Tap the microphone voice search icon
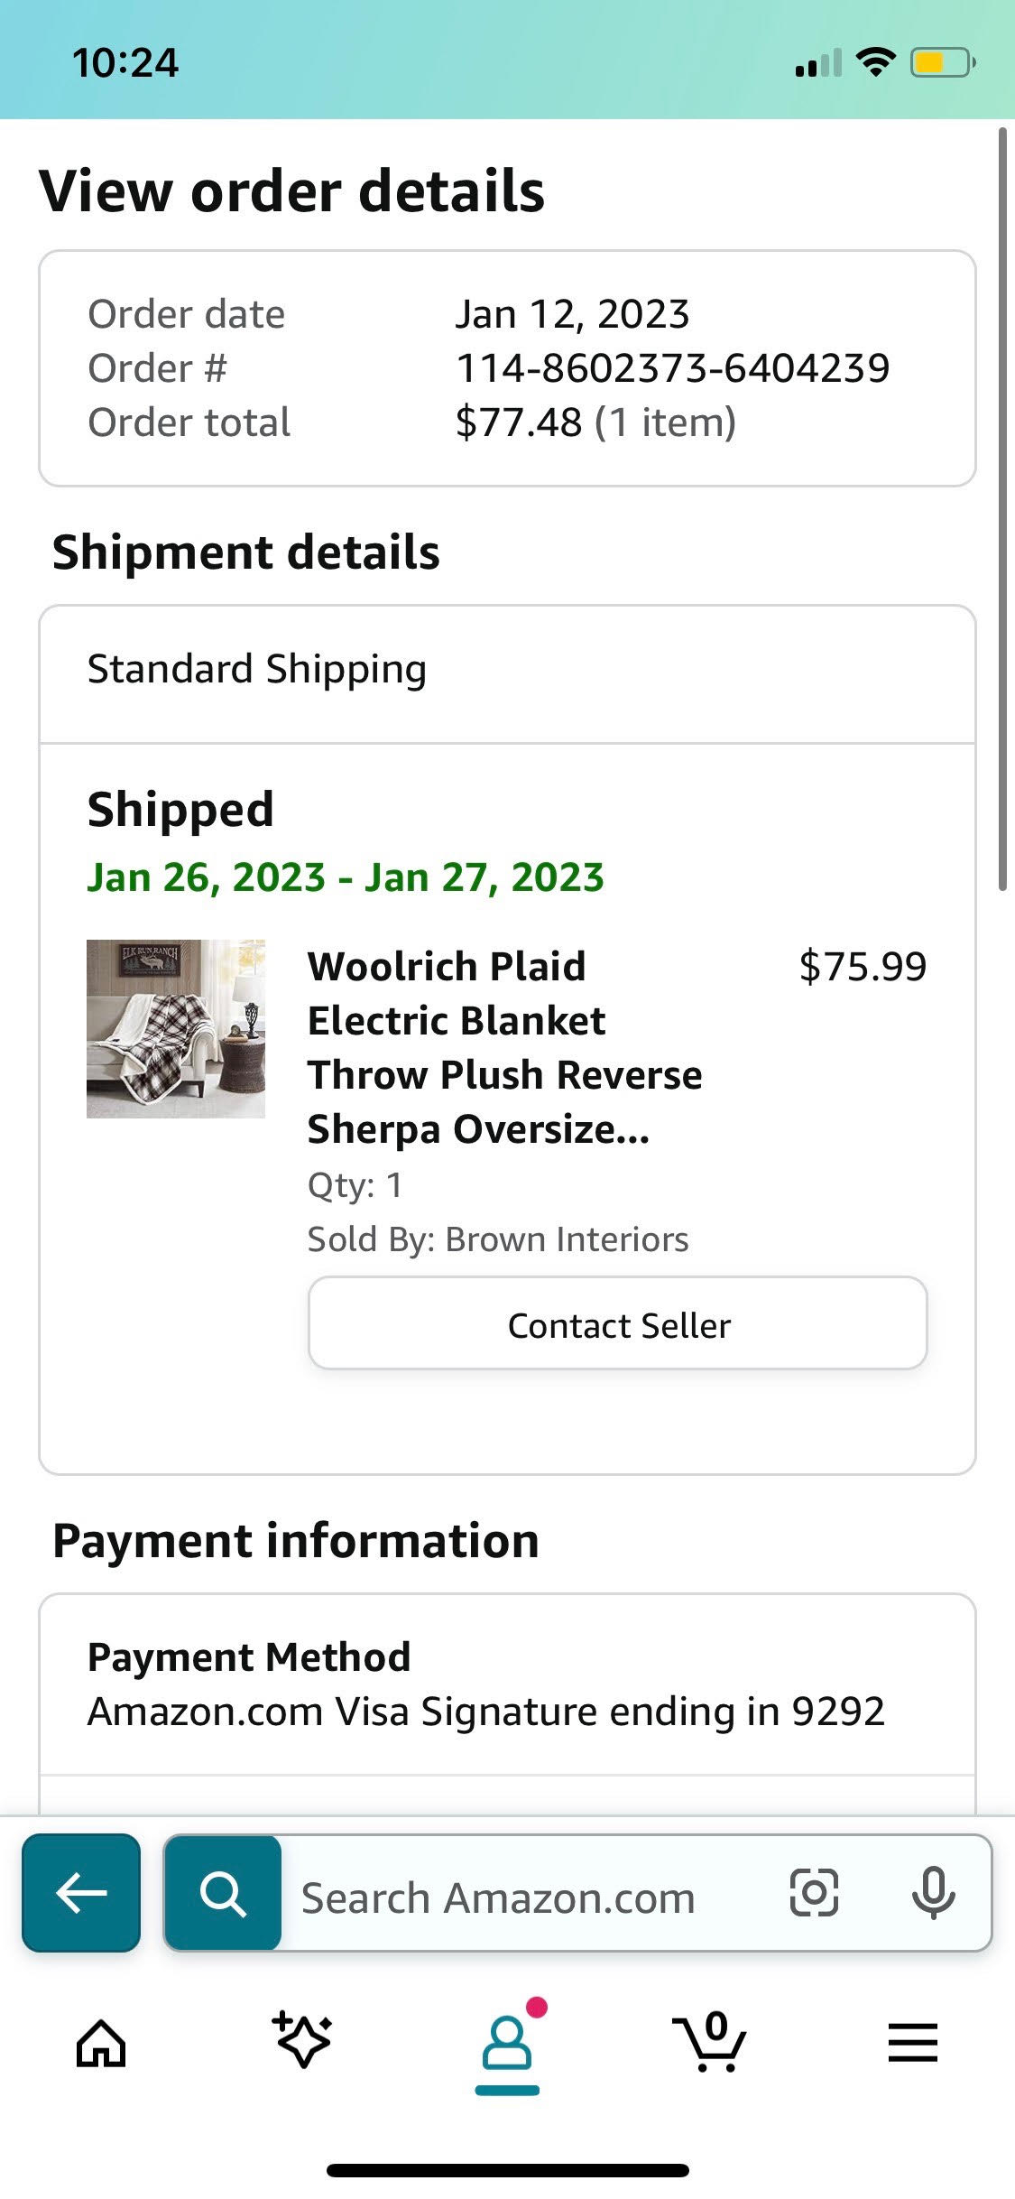The image size is (1015, 2199). (933, 1893)
